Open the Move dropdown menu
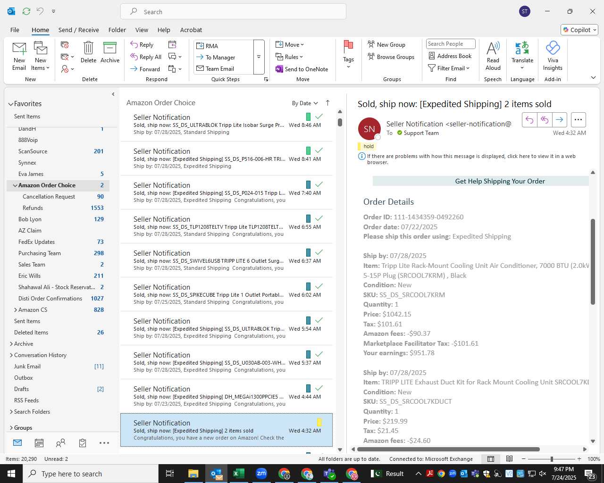Screen dimensions: 604x483 290,44
